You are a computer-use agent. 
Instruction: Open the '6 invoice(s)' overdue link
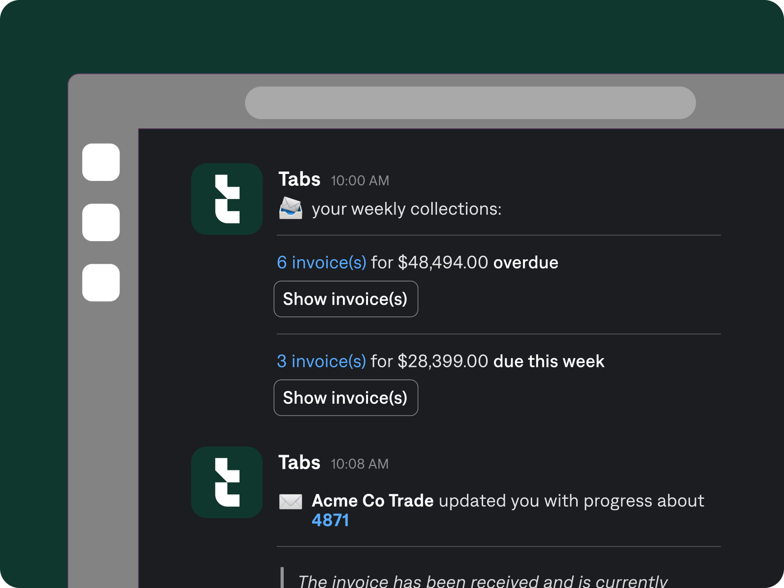(x=321, y=263)
